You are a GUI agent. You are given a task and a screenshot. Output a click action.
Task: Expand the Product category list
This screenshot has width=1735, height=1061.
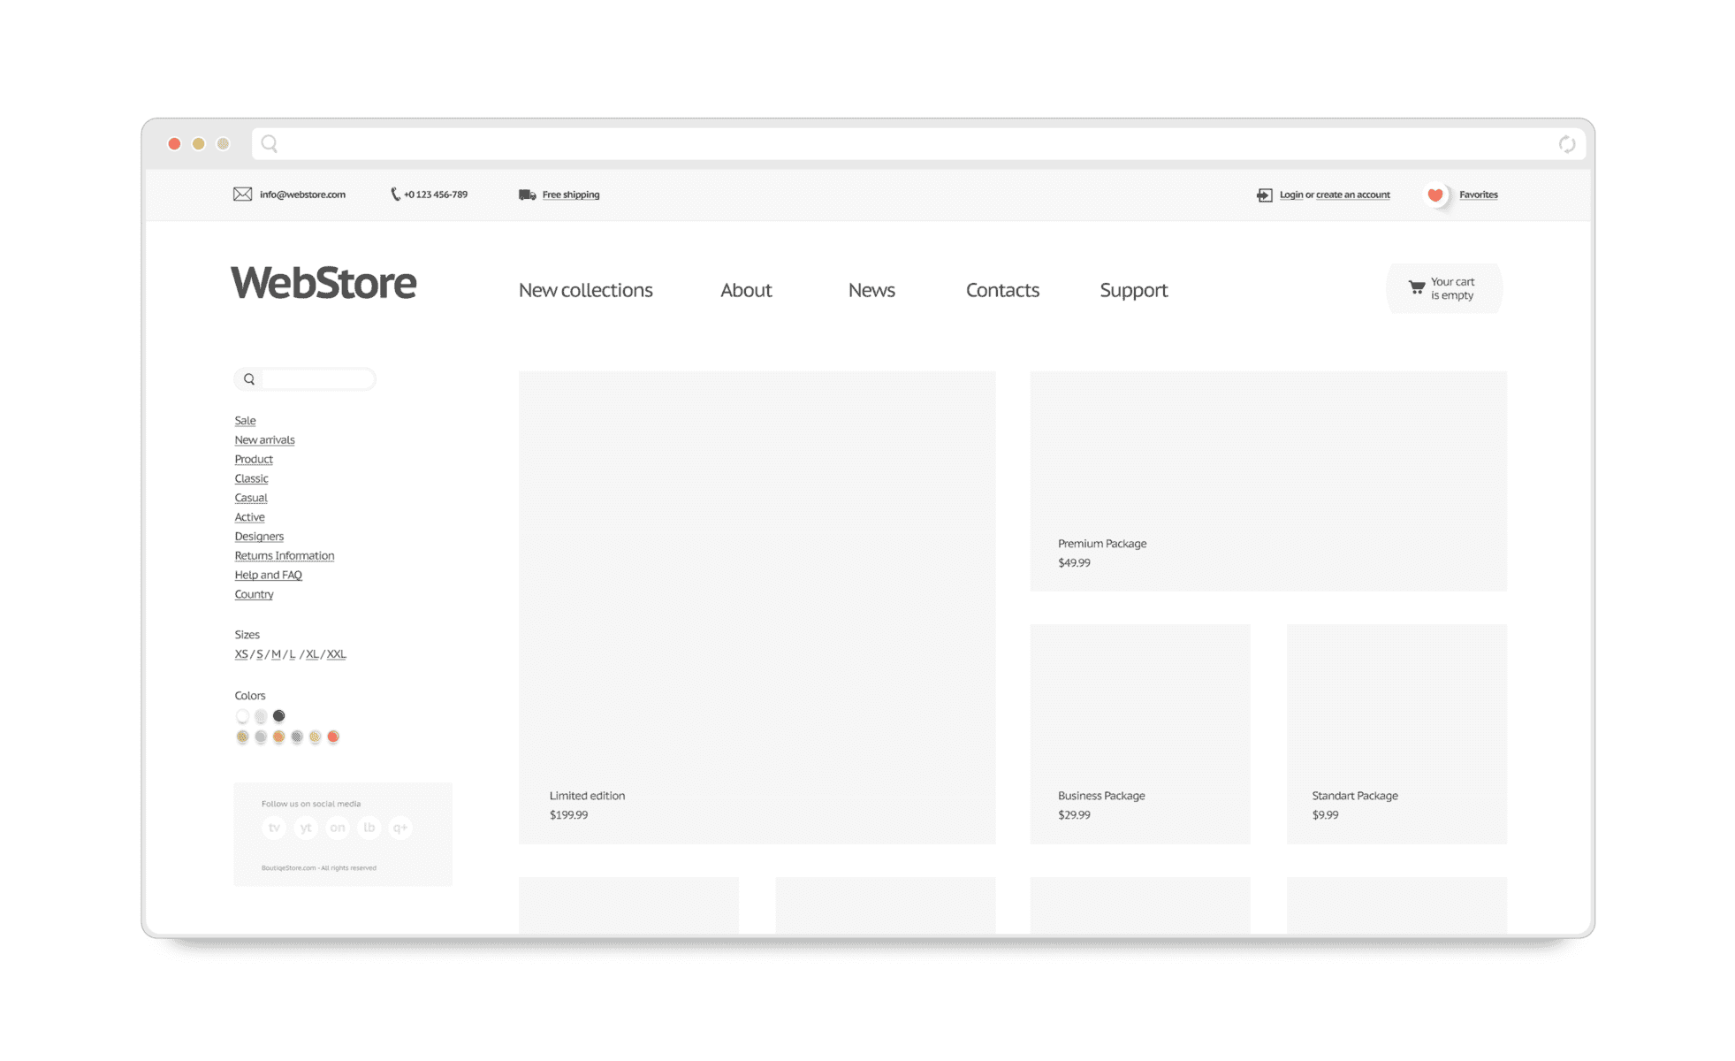coord(254,459)
